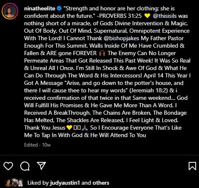Click the 'Edited' label below the caption
This screenshot has height=188, width=199.
(x=31, y=145)
